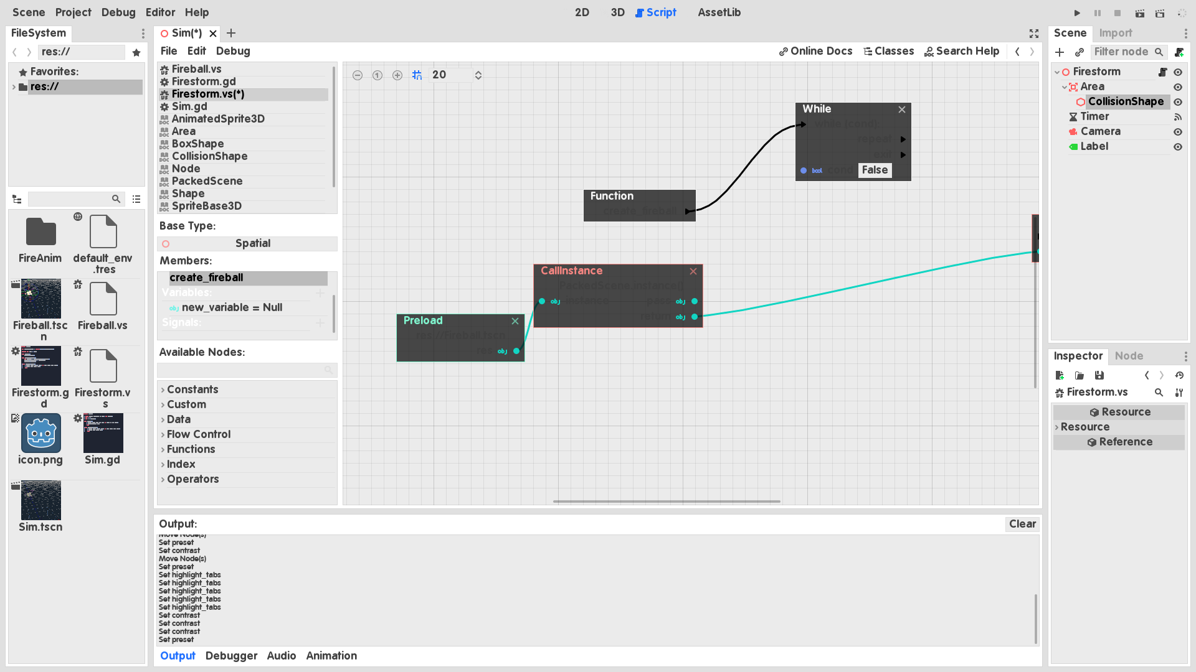Toggle visibility of Camera node
This screenshot has height=672, width=1196.
point(1178,132)
